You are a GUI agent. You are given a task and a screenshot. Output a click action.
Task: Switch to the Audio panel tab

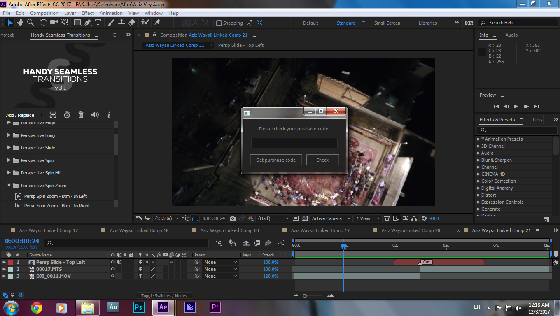click(511, 35)
